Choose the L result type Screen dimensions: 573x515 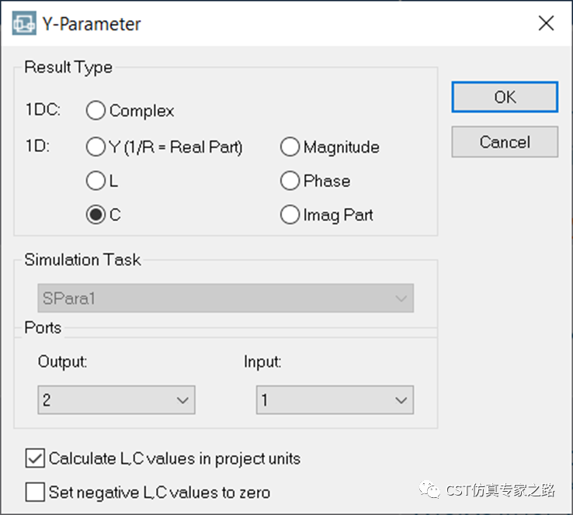(96, 181)
